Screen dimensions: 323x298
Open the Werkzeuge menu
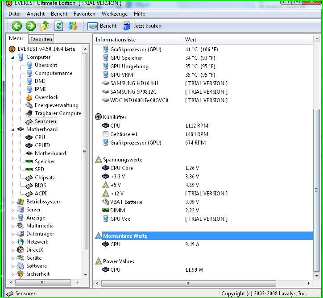tap(115, 14)
